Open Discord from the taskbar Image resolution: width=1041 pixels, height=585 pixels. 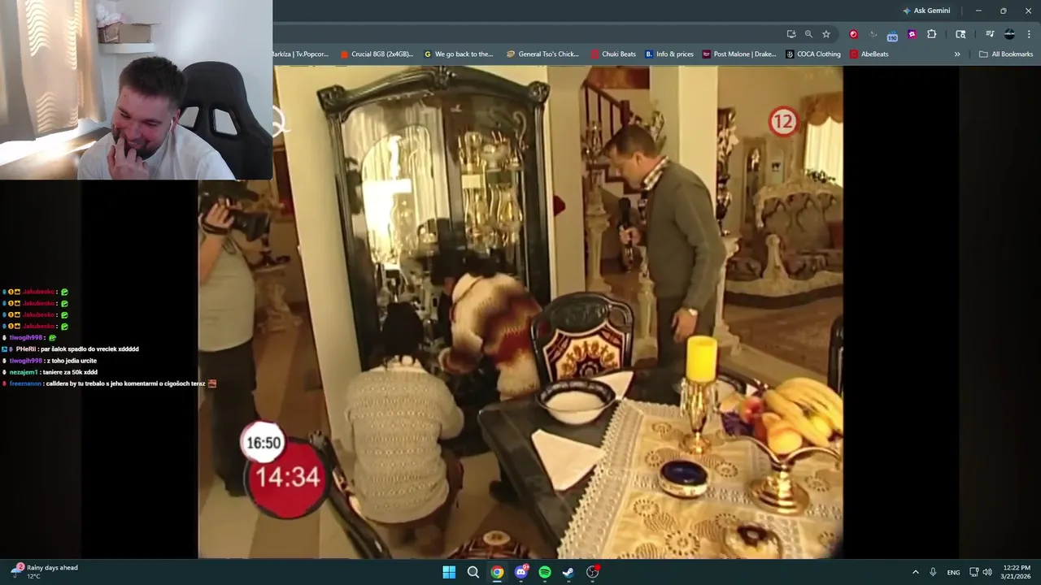tap(521, 572)
